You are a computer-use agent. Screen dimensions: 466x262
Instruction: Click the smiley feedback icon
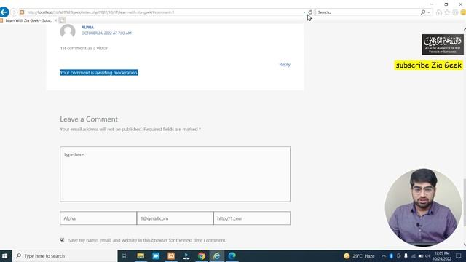[463, 12]
